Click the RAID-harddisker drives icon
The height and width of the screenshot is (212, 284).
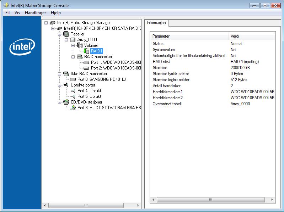[80, 57]
